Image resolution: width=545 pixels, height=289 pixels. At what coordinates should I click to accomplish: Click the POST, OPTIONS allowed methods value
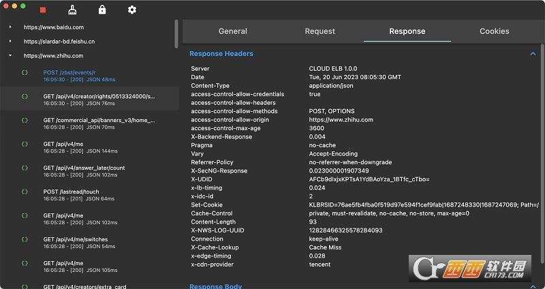pyautogui.click(x=332, y=111)
